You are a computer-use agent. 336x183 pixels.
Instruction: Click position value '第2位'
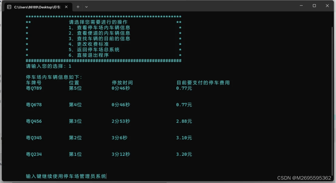click(75, 138)
